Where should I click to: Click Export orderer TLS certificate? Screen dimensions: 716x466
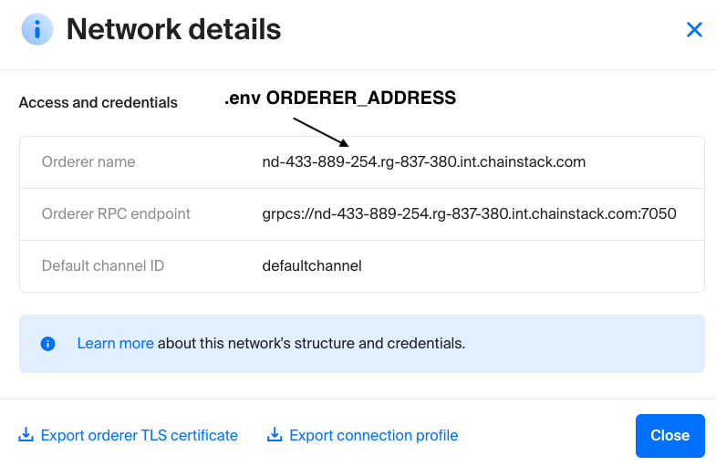pyautogui.click(x=139, y=435)
